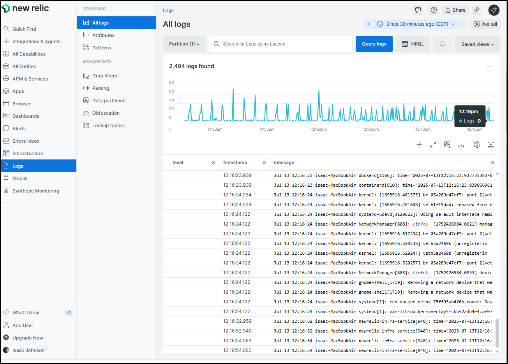This screenshot has width=508, height=364.
Task: Open APM & Services
Action: pyautogui.click(x=39, y=79)
